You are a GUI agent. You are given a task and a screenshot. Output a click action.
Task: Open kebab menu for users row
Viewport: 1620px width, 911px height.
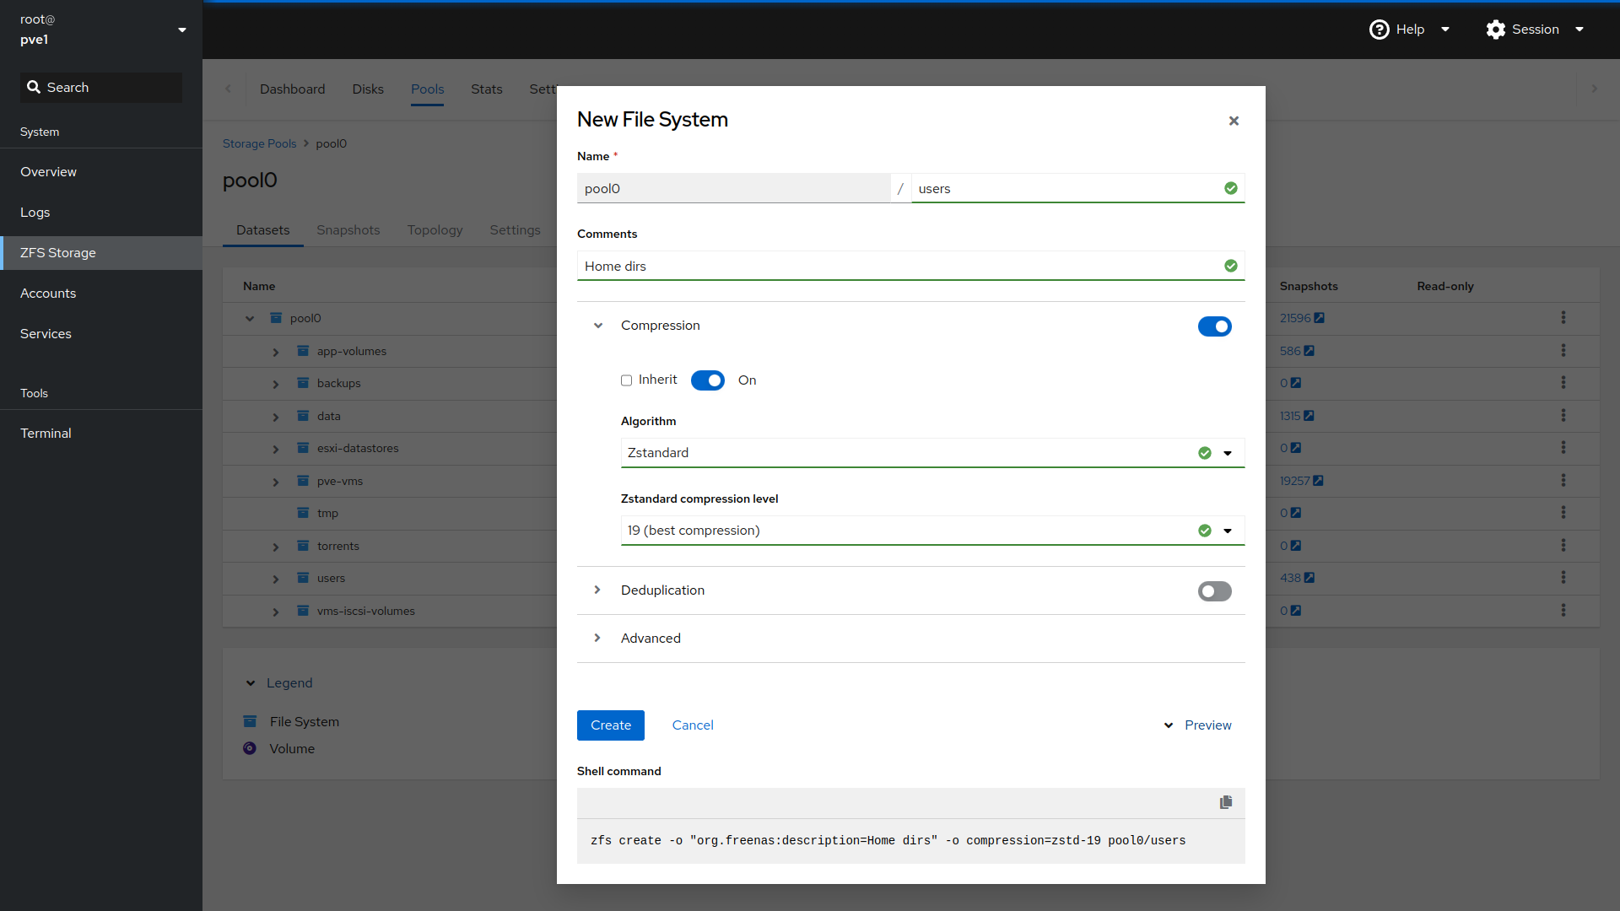point(1563,578)
